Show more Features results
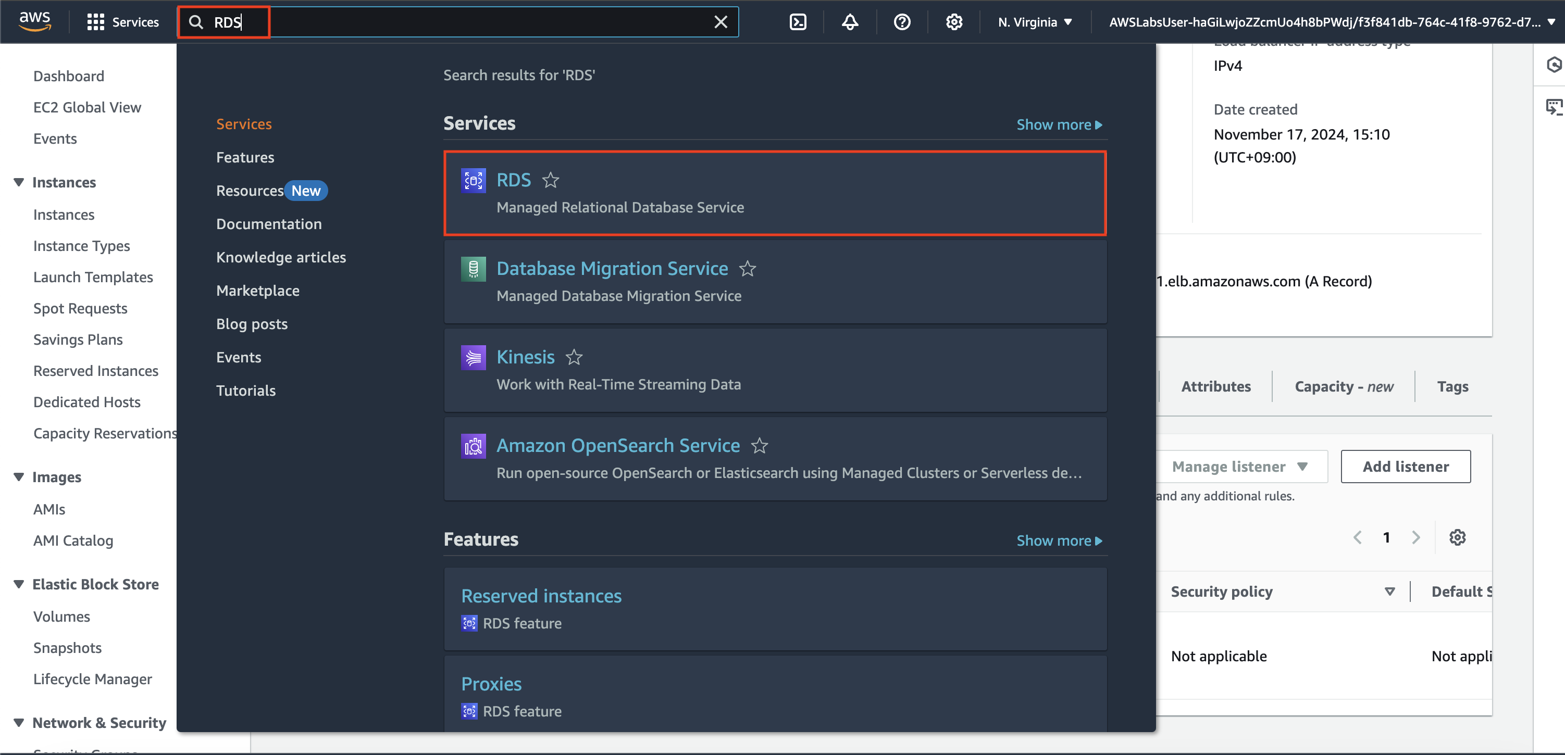The width and height of the screenshot is (1565, 755). click(1059, 540)
